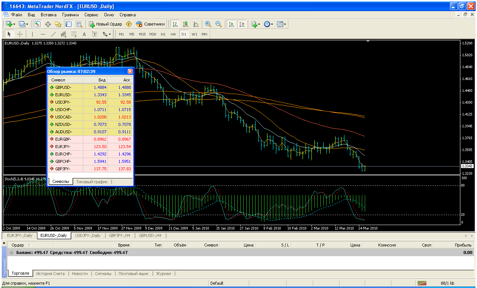Toggle chart auto scroll
477x288 pixels.
coord(231,24)
